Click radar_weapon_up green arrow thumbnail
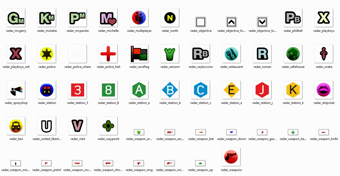Viewport: 340px width, 176px height. pos(200,163)
